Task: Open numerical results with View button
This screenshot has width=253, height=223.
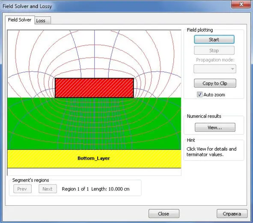Action: click(215, 128)
